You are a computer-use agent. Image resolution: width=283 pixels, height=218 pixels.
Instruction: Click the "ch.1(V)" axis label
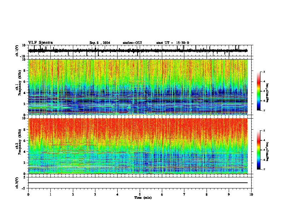point(17,51)
